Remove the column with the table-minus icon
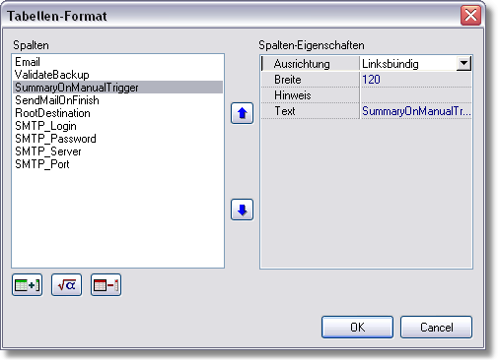The height and width of the screenshot is (362, 498). [x=106, y=285]
